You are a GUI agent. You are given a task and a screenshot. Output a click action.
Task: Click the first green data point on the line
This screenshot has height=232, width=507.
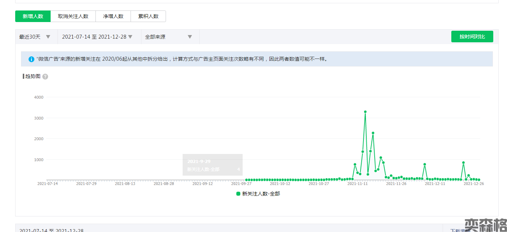coord(246,180)
